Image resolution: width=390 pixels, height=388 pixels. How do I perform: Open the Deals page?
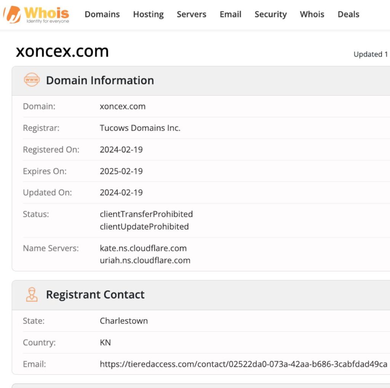(348, 14)
